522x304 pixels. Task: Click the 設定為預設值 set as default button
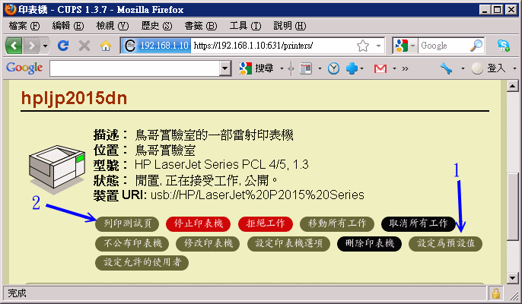point(446,243)
